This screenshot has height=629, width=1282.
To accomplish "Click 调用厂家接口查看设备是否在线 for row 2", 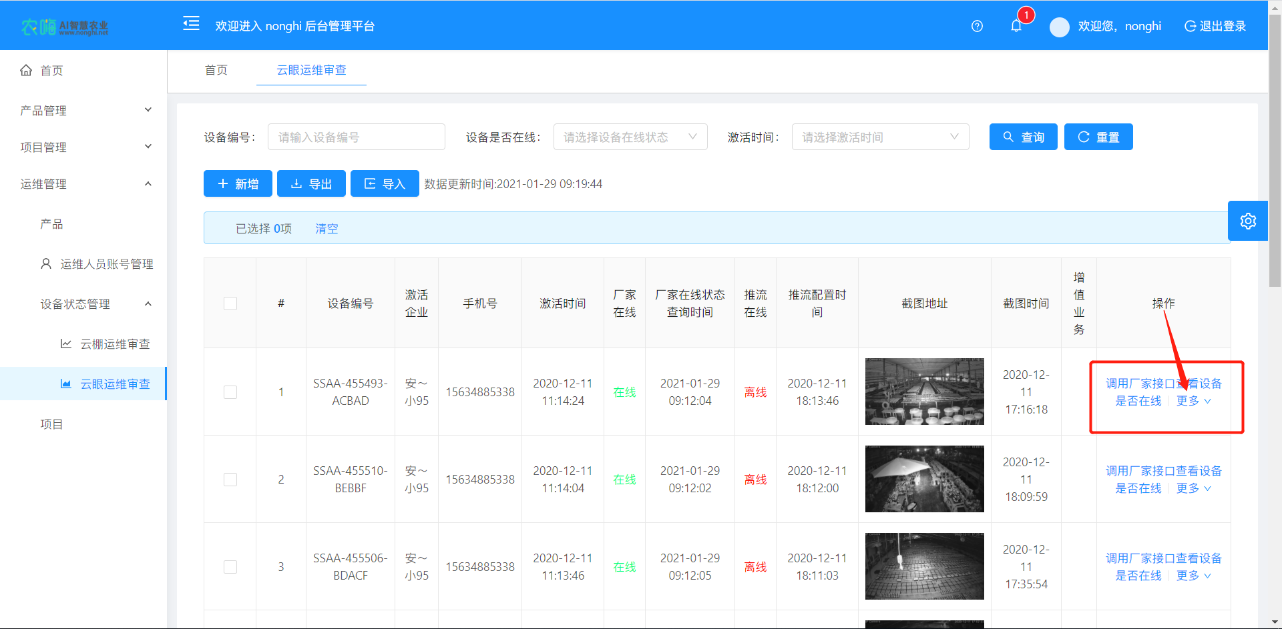I will (1163, 479).
